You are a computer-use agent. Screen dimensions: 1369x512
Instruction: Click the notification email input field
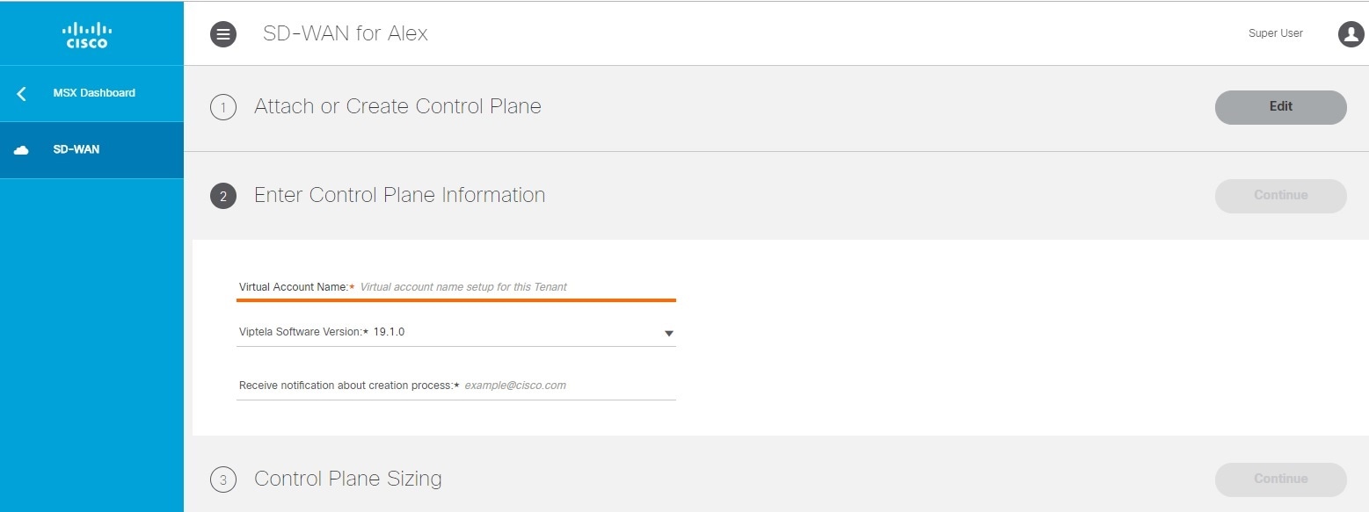tap(569, 386)
